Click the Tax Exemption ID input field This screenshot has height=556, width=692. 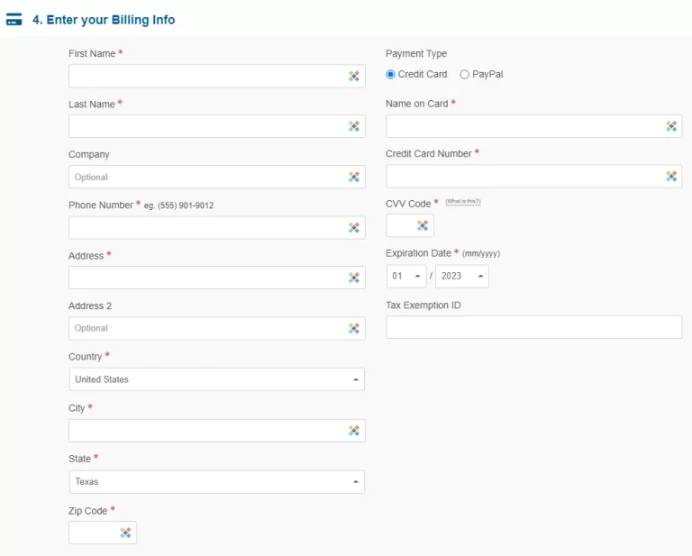coord(533,327)
